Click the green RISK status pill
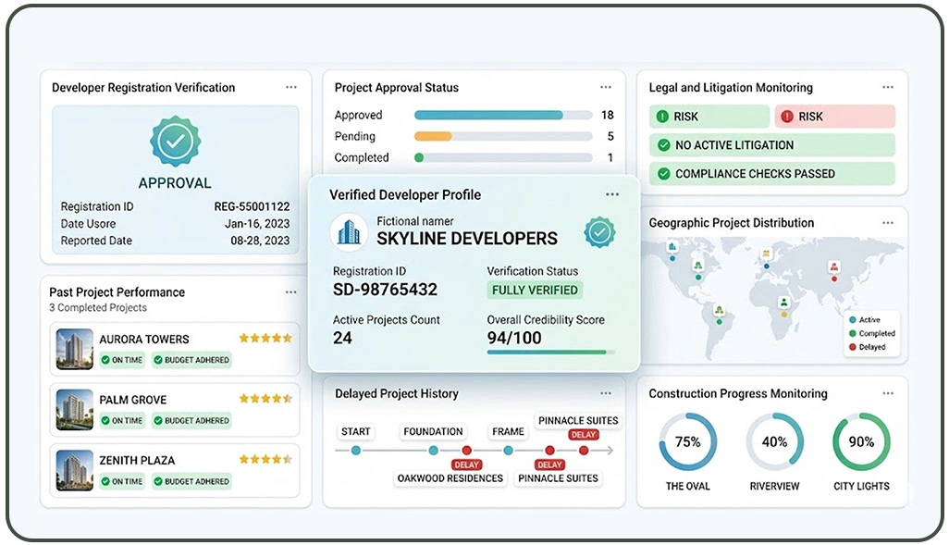949x545 pixels. [x=709, y=117]
